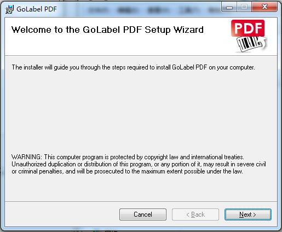Click the GoLabel PDF window title text
Screen dimensions: 282x232
coord(37,9)
